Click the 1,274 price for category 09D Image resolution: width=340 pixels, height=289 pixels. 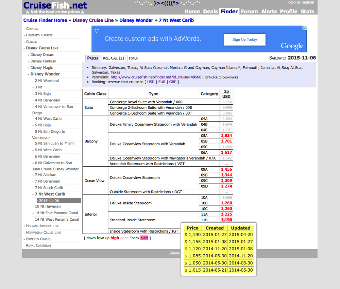tap(226, 186)
